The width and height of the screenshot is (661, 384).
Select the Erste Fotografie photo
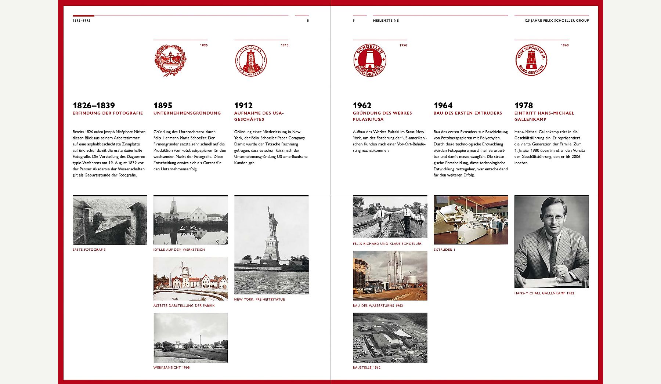(x=110, y=220)
